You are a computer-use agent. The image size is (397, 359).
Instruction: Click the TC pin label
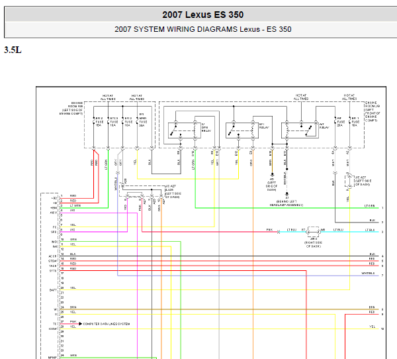click(55, 324)
